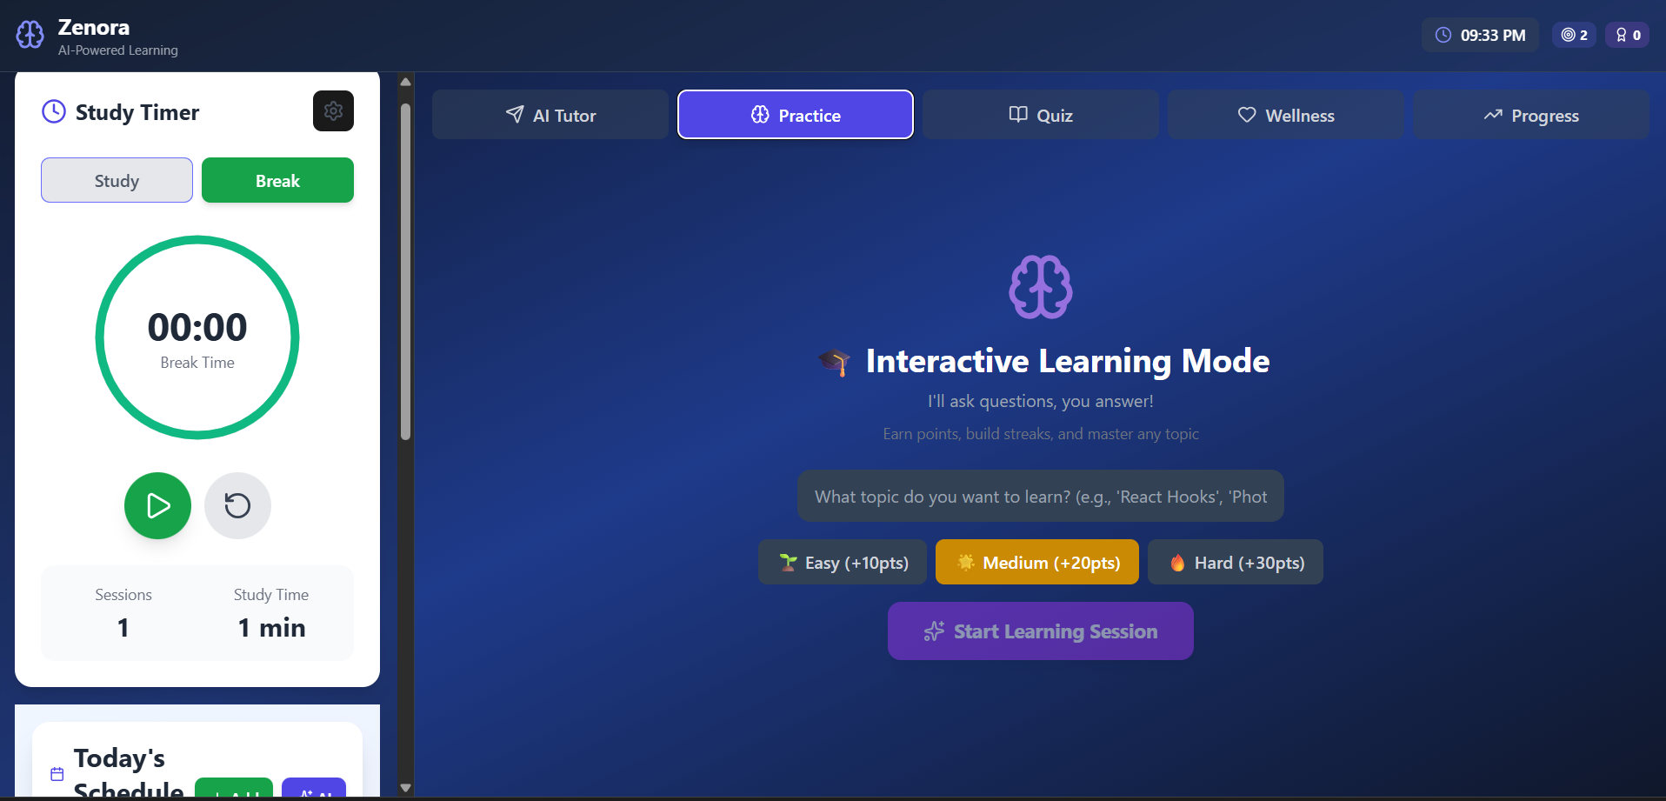Click the Zenora app title text
This screenshot has height=801, width=1666.
coord(94,27)
